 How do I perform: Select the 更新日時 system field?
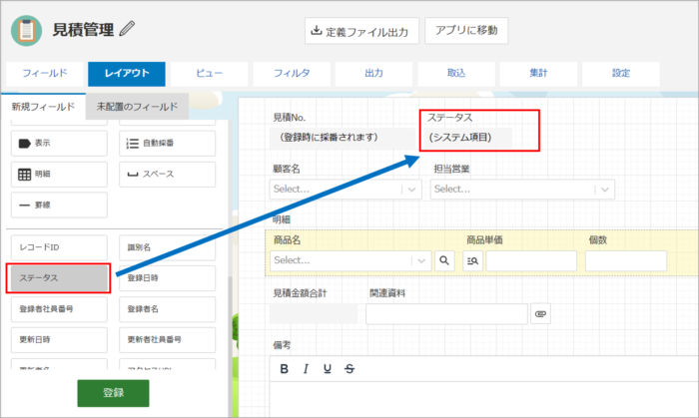pos(59,339)
